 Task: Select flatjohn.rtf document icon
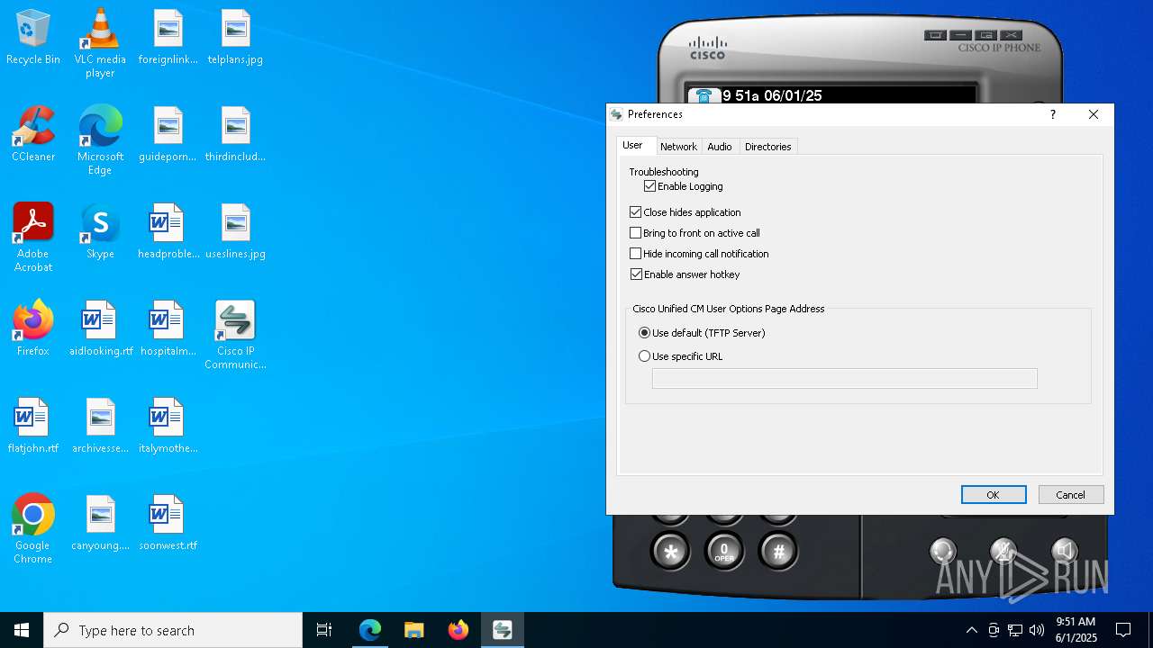tap(33, 427)
